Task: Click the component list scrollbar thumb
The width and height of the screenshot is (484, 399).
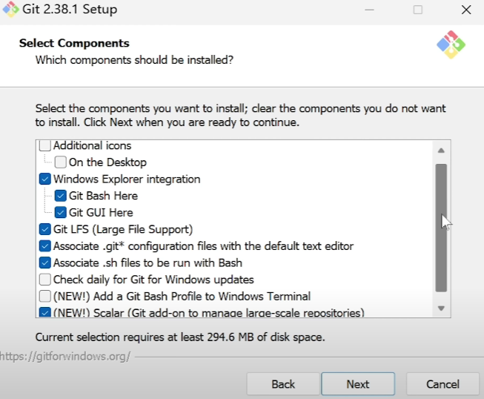Action: (441, 226)
